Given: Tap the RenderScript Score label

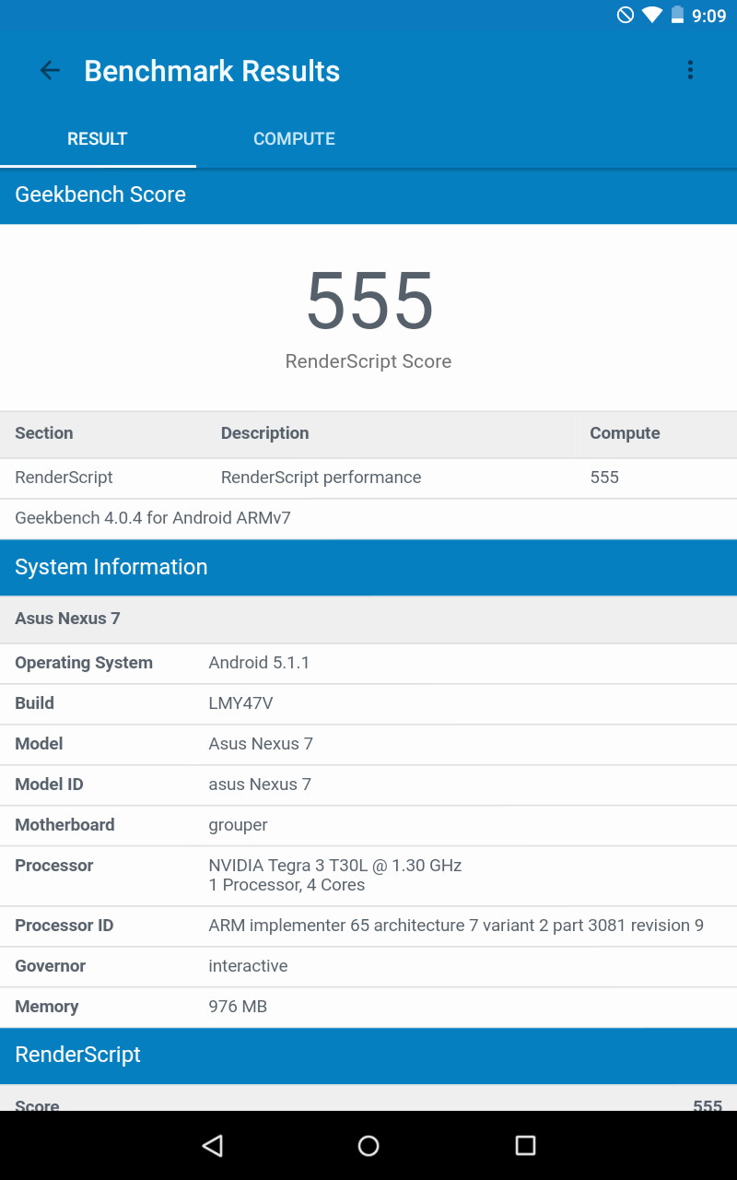Looking at the screenshot, I should pyautogui.click(x=368, y=361).
